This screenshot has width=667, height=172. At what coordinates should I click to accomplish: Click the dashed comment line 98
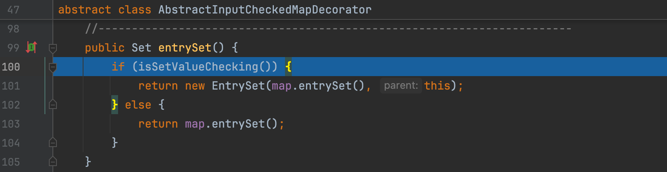click(x=328, y=29)
